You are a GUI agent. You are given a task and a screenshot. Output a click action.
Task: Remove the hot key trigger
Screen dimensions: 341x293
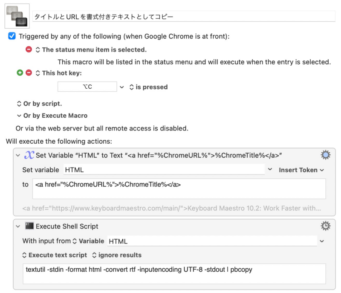tap(29, 73)
